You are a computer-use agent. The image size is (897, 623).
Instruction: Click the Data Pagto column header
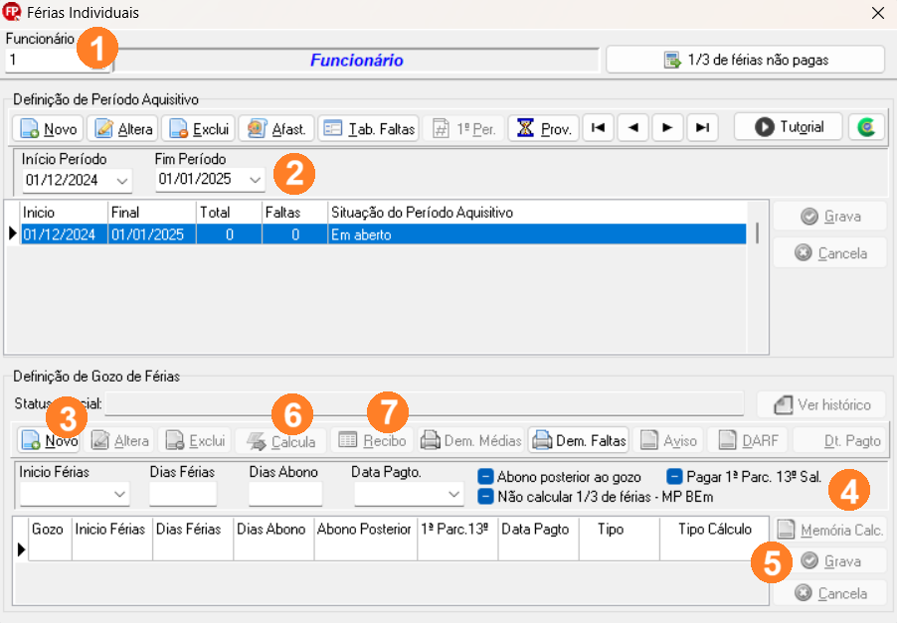538,530
